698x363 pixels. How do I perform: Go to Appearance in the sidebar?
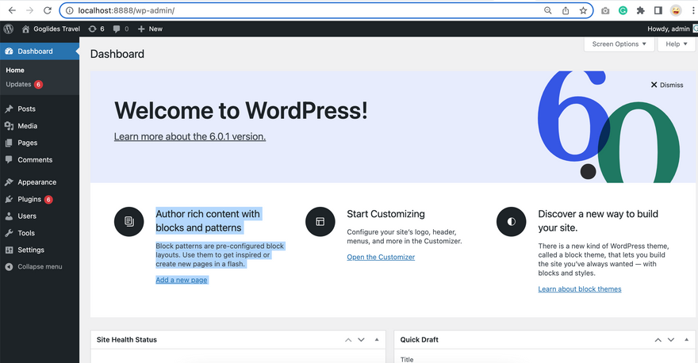pyautogui.click(x=36, y=181)
